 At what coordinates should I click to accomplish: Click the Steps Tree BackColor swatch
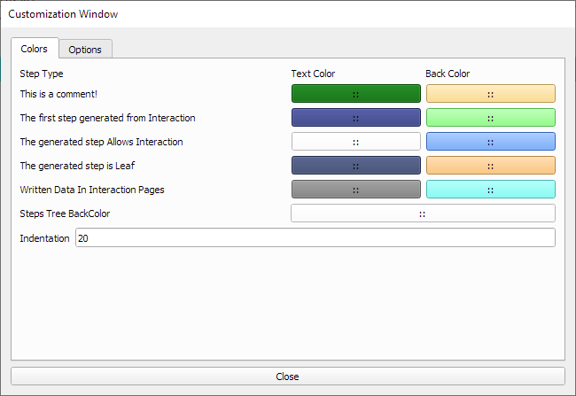(423, 214)
